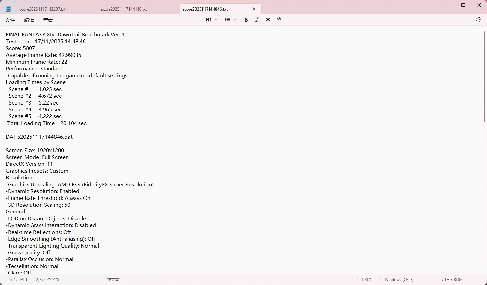Click the 'DirectX Version: 11' line

tap(29, 164)
